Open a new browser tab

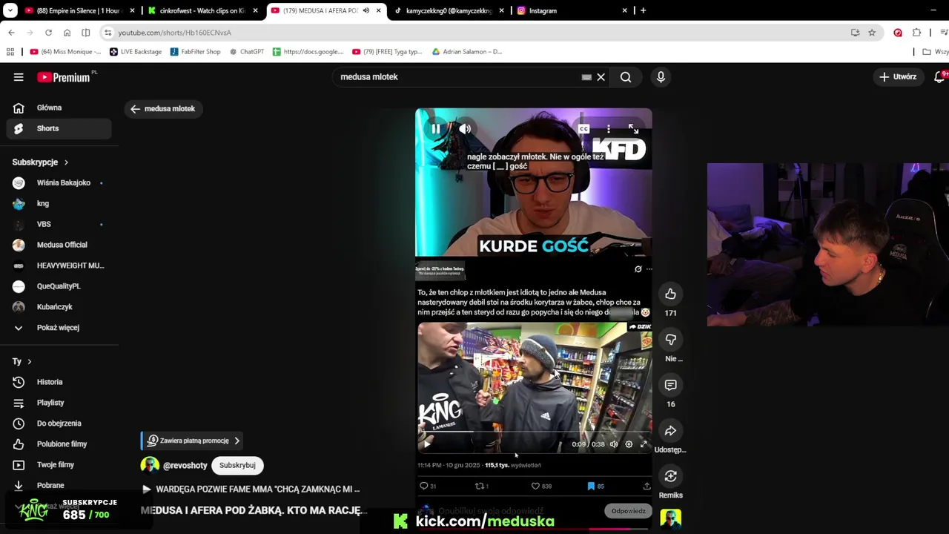[643, 10]
